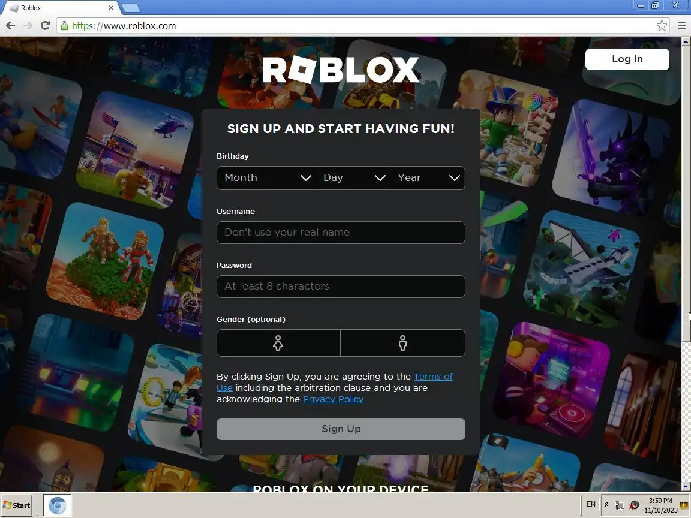This screenshot has width=691, height=518.
Task: Focus the Password input field
Action: [x=341, y=287]
